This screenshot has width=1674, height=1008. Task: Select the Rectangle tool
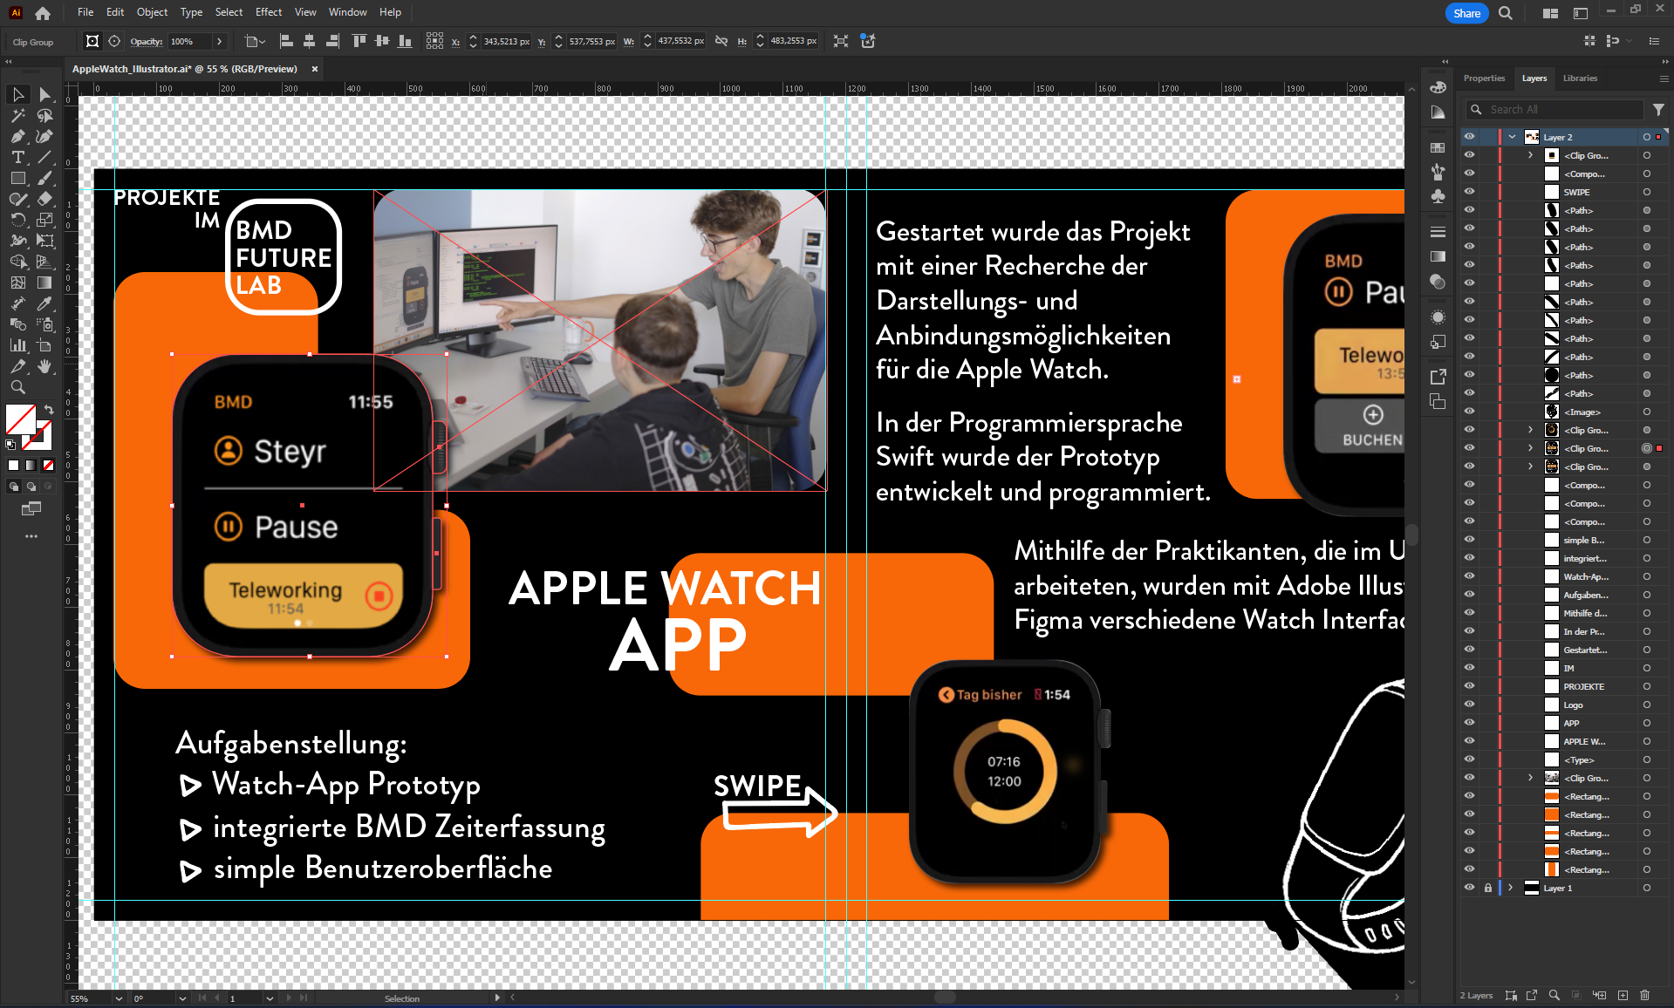[x=18, y=178]
